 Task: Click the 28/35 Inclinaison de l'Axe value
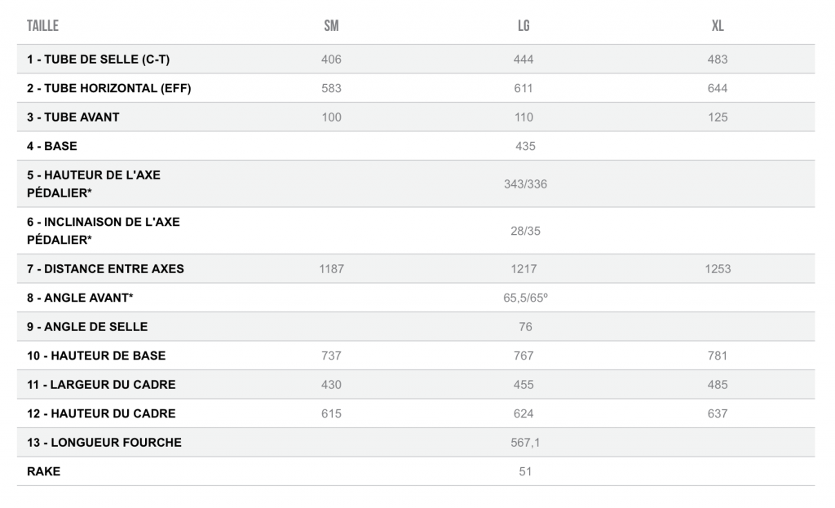525,231
